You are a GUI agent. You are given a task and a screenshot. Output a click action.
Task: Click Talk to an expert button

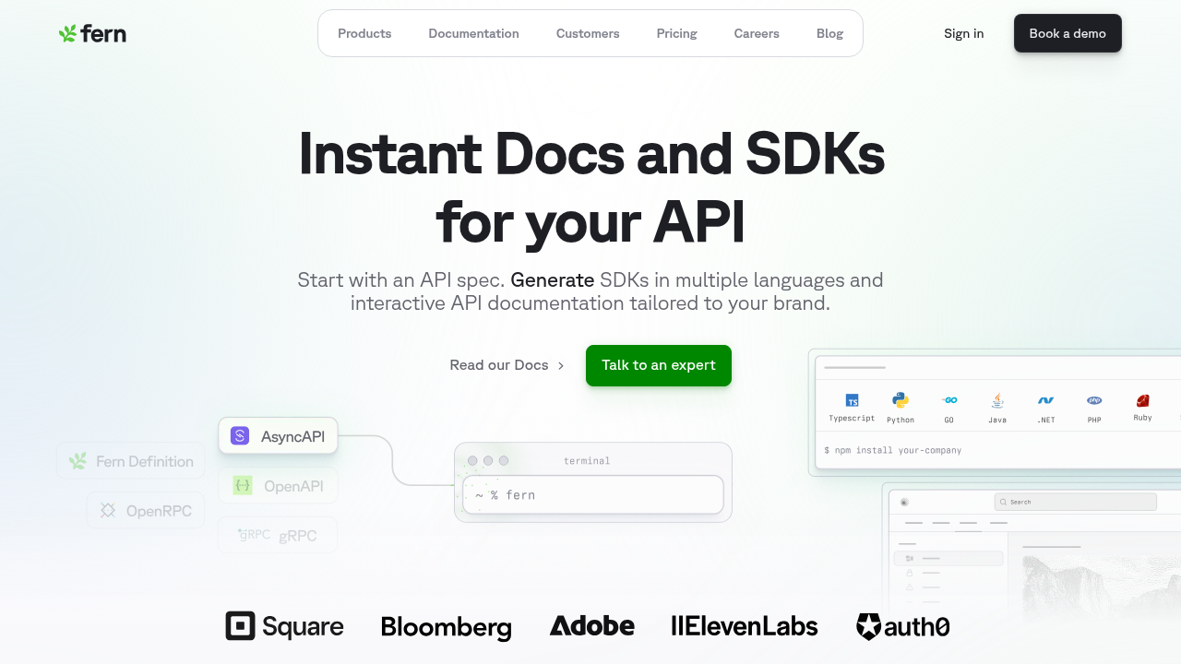coord(659,365)
